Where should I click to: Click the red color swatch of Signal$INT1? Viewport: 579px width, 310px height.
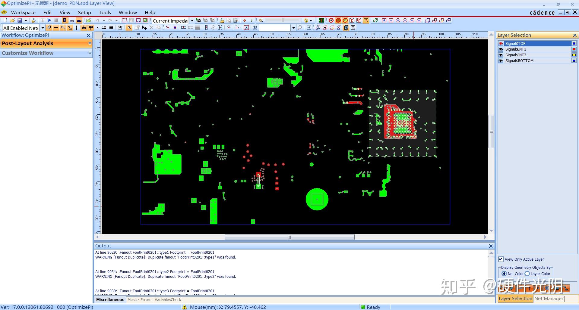574,49
